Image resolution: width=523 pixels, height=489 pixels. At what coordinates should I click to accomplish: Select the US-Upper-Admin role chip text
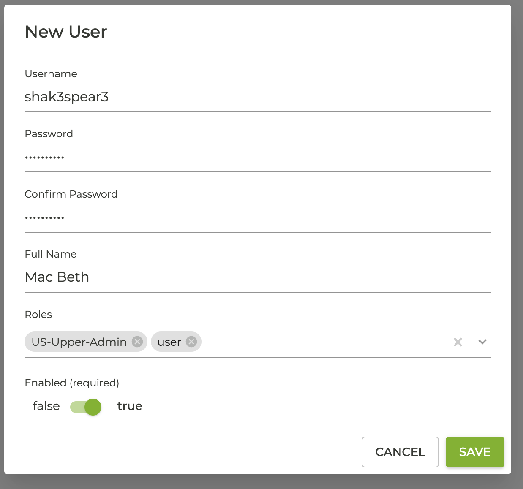click(79, 342)
